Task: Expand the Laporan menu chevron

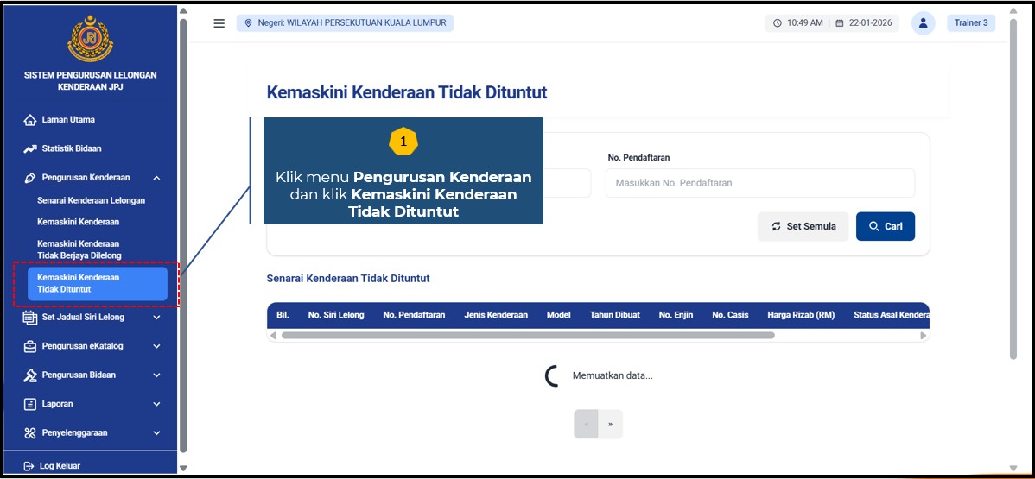Action: (x=156, y=404)
